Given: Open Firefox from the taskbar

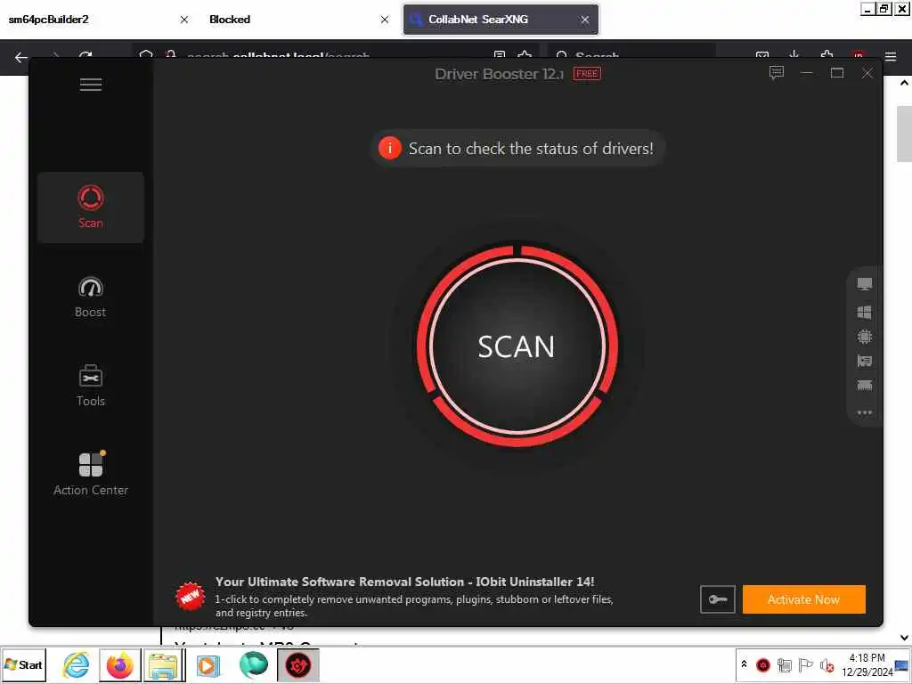Looking at the screenshot, I should pos(120,665).
